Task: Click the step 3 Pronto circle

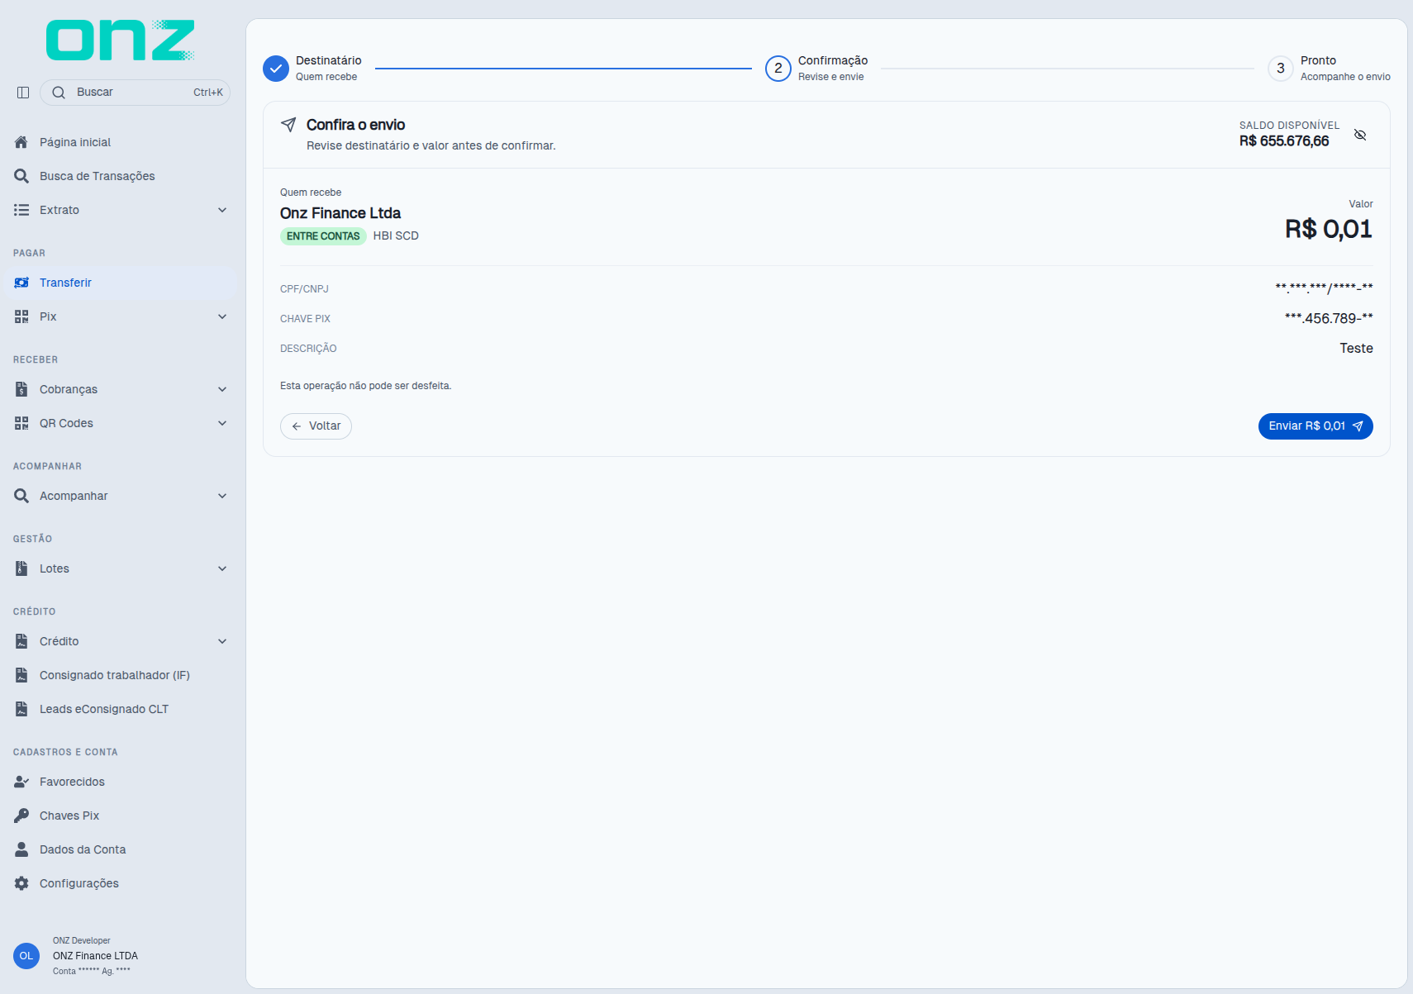Action: (1281, 69)
